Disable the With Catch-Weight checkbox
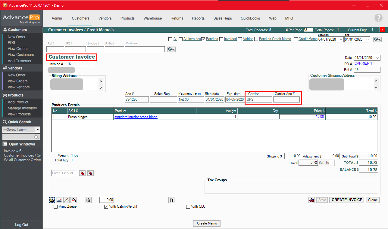388x229 pixels. pos(106,206)
